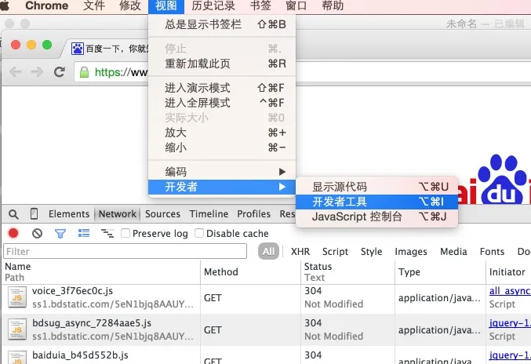Viewport: 531px width, 364px height.
Task: Open the Apple menu icon
Action: 5,5
